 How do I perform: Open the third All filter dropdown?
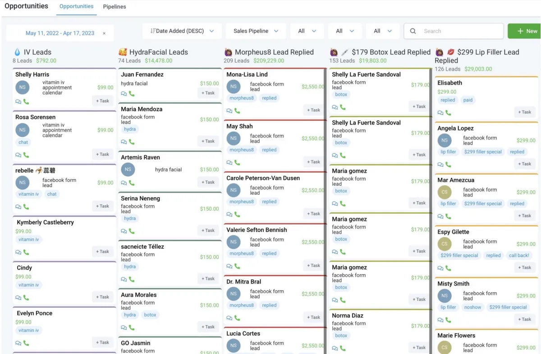pos(383,31)
